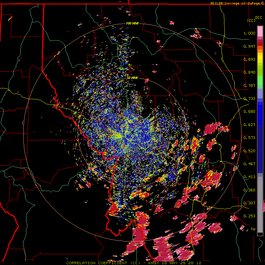
Task: Select the 1.000 legend value
Action: coord(249,33)
